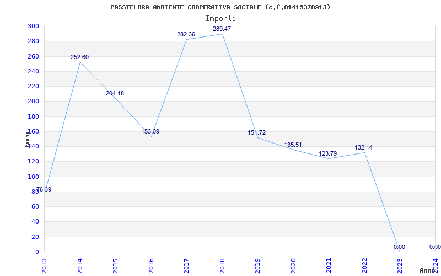441x276 pixels.
Task: Click the 0.00 label above 2024
Action: click(435, 247)
